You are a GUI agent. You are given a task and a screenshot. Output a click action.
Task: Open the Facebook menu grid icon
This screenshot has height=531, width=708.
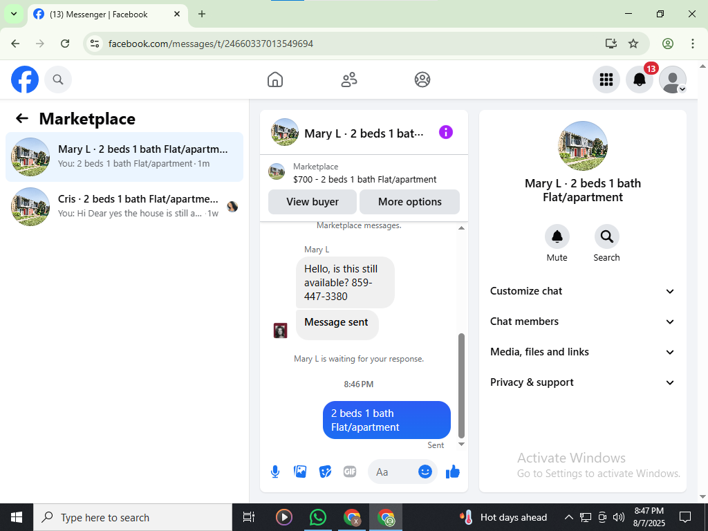tap(606, 80)
